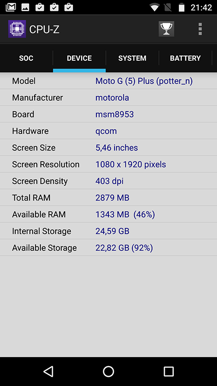Tap the Android home circle button
Viewport: 217px width, 386px height.
(108, 371)
